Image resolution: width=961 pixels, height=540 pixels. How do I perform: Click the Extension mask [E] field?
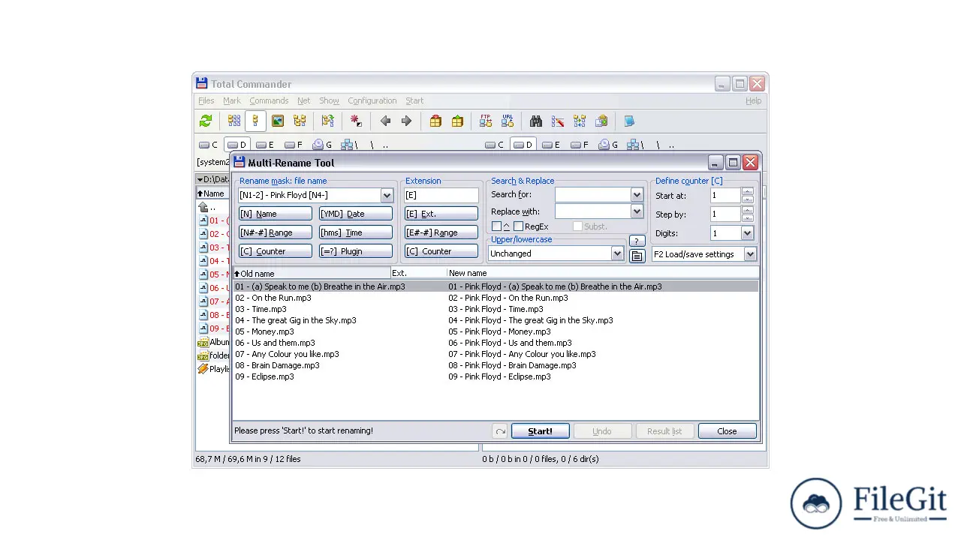441,196
